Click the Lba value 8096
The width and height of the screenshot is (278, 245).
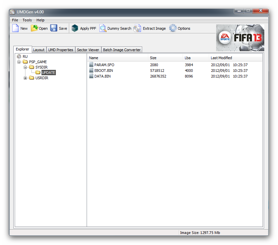click(189, 76)
